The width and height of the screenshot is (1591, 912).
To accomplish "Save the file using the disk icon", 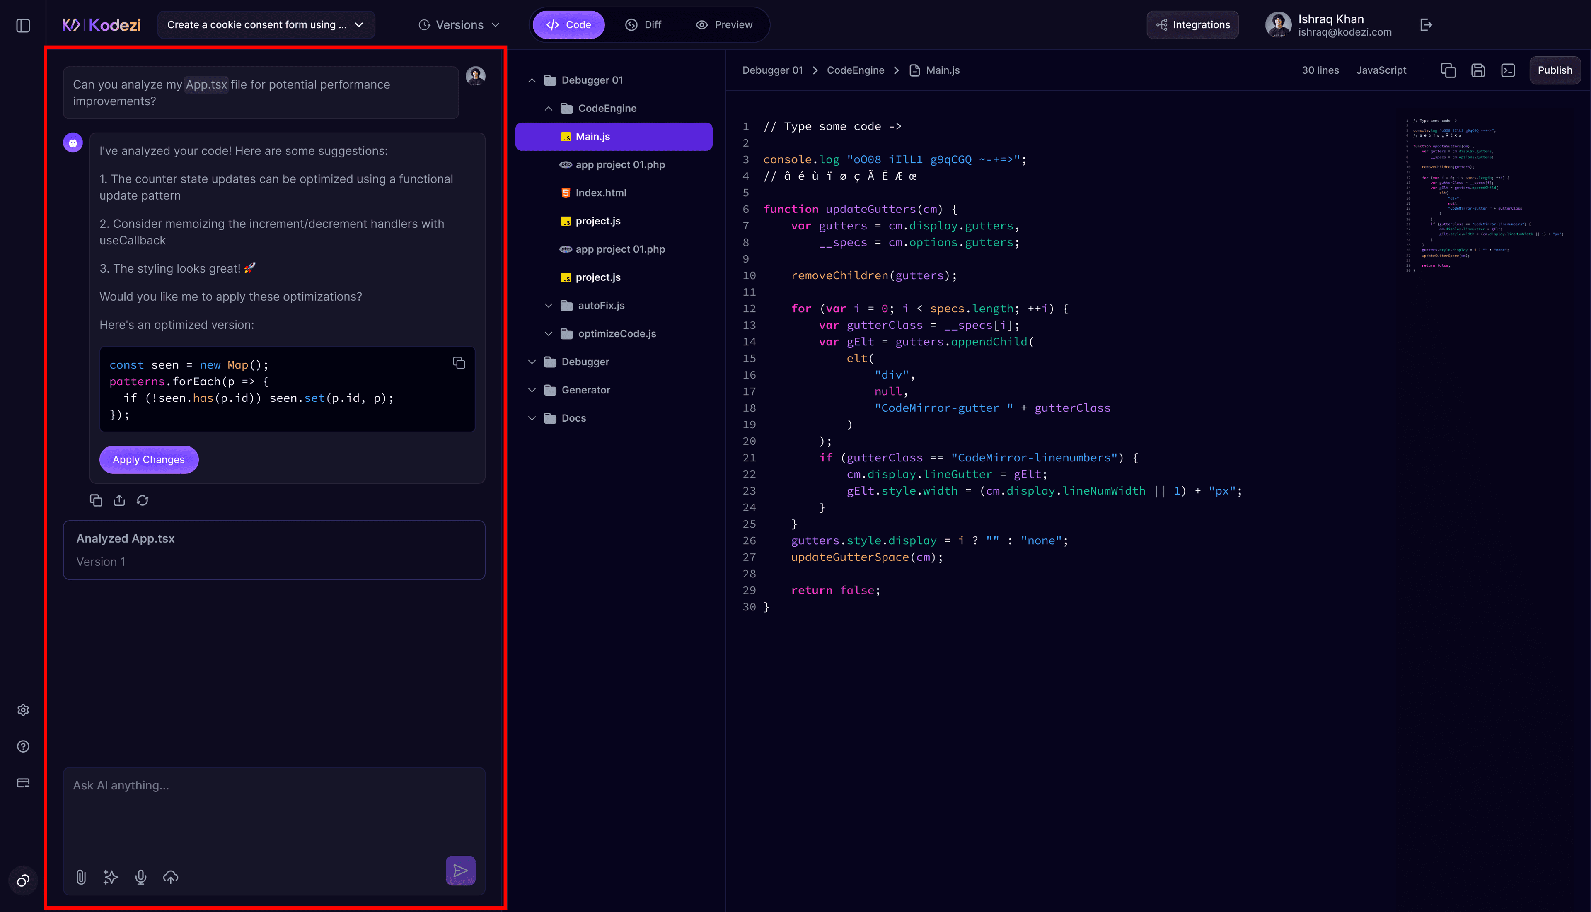I will point(1478,70).
